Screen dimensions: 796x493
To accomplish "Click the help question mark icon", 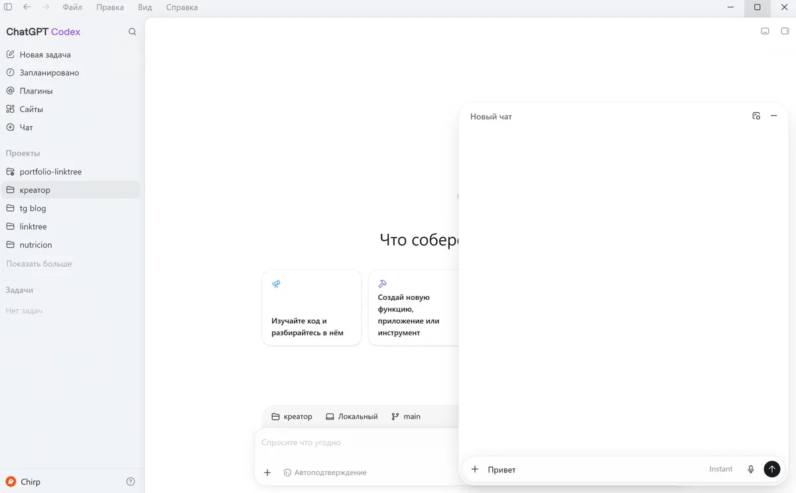I will point(131,482).
